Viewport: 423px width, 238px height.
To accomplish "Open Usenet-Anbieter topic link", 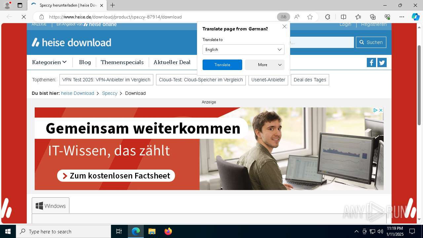I will point(268,80).
